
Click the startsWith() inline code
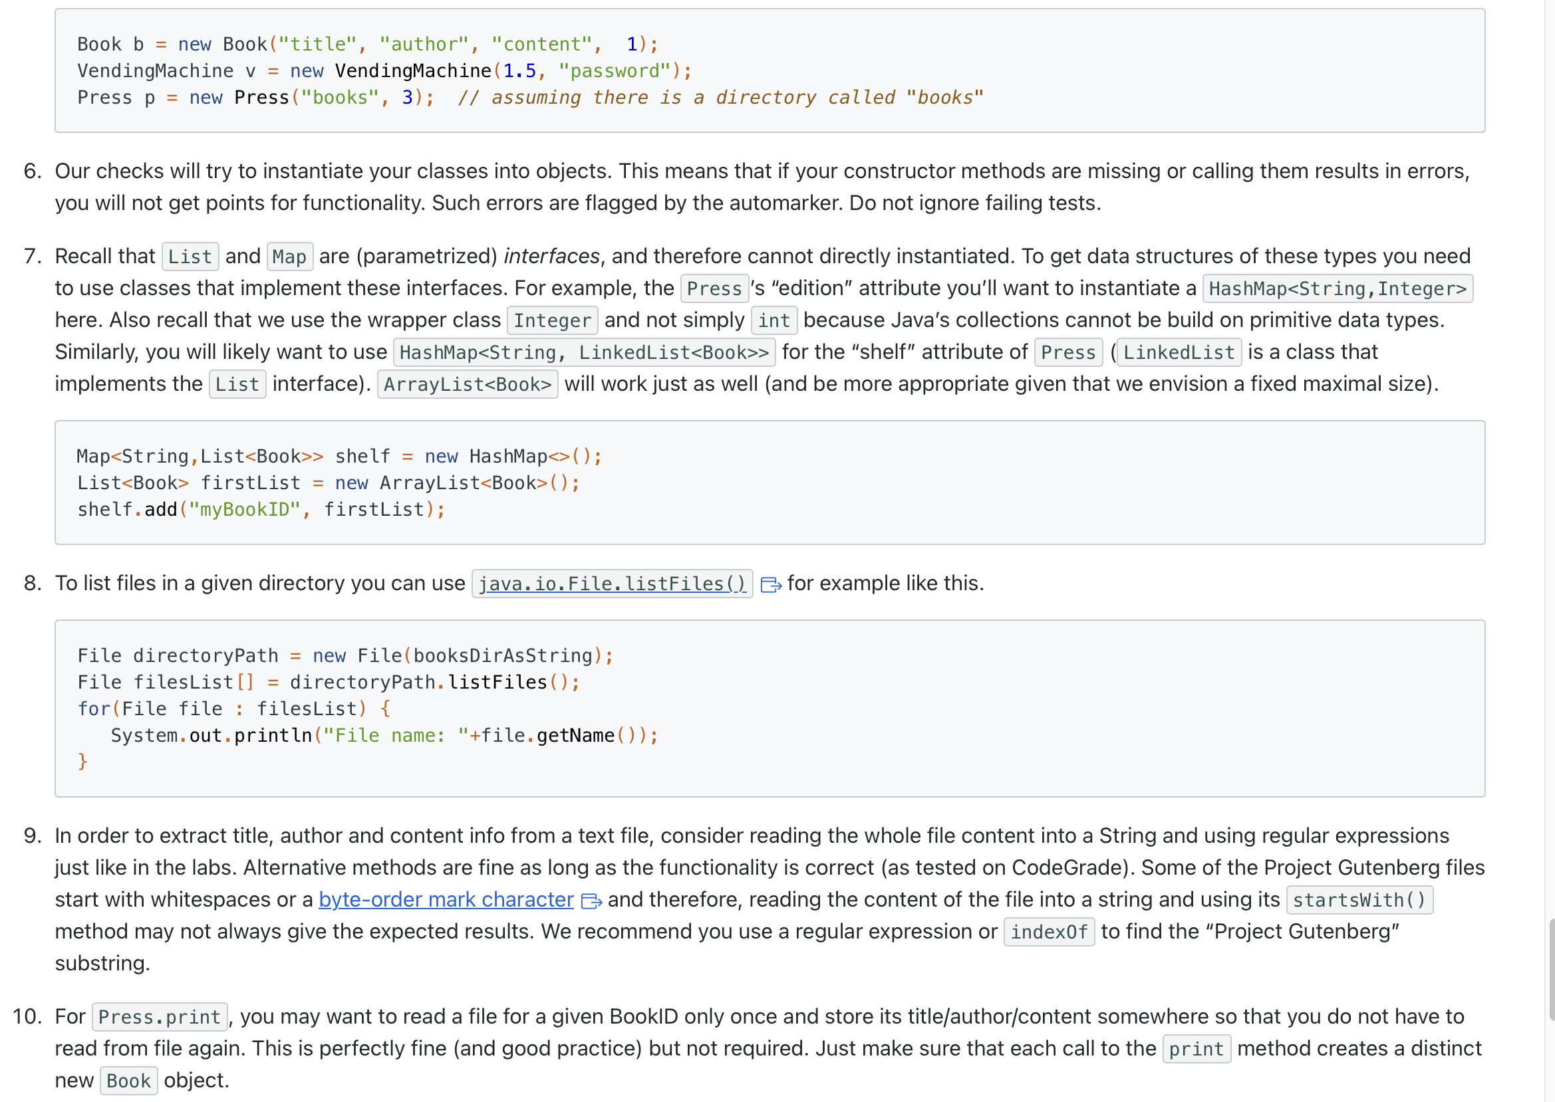(1359, 900)
